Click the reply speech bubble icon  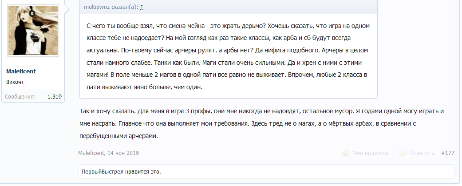(x=403, y=153)
